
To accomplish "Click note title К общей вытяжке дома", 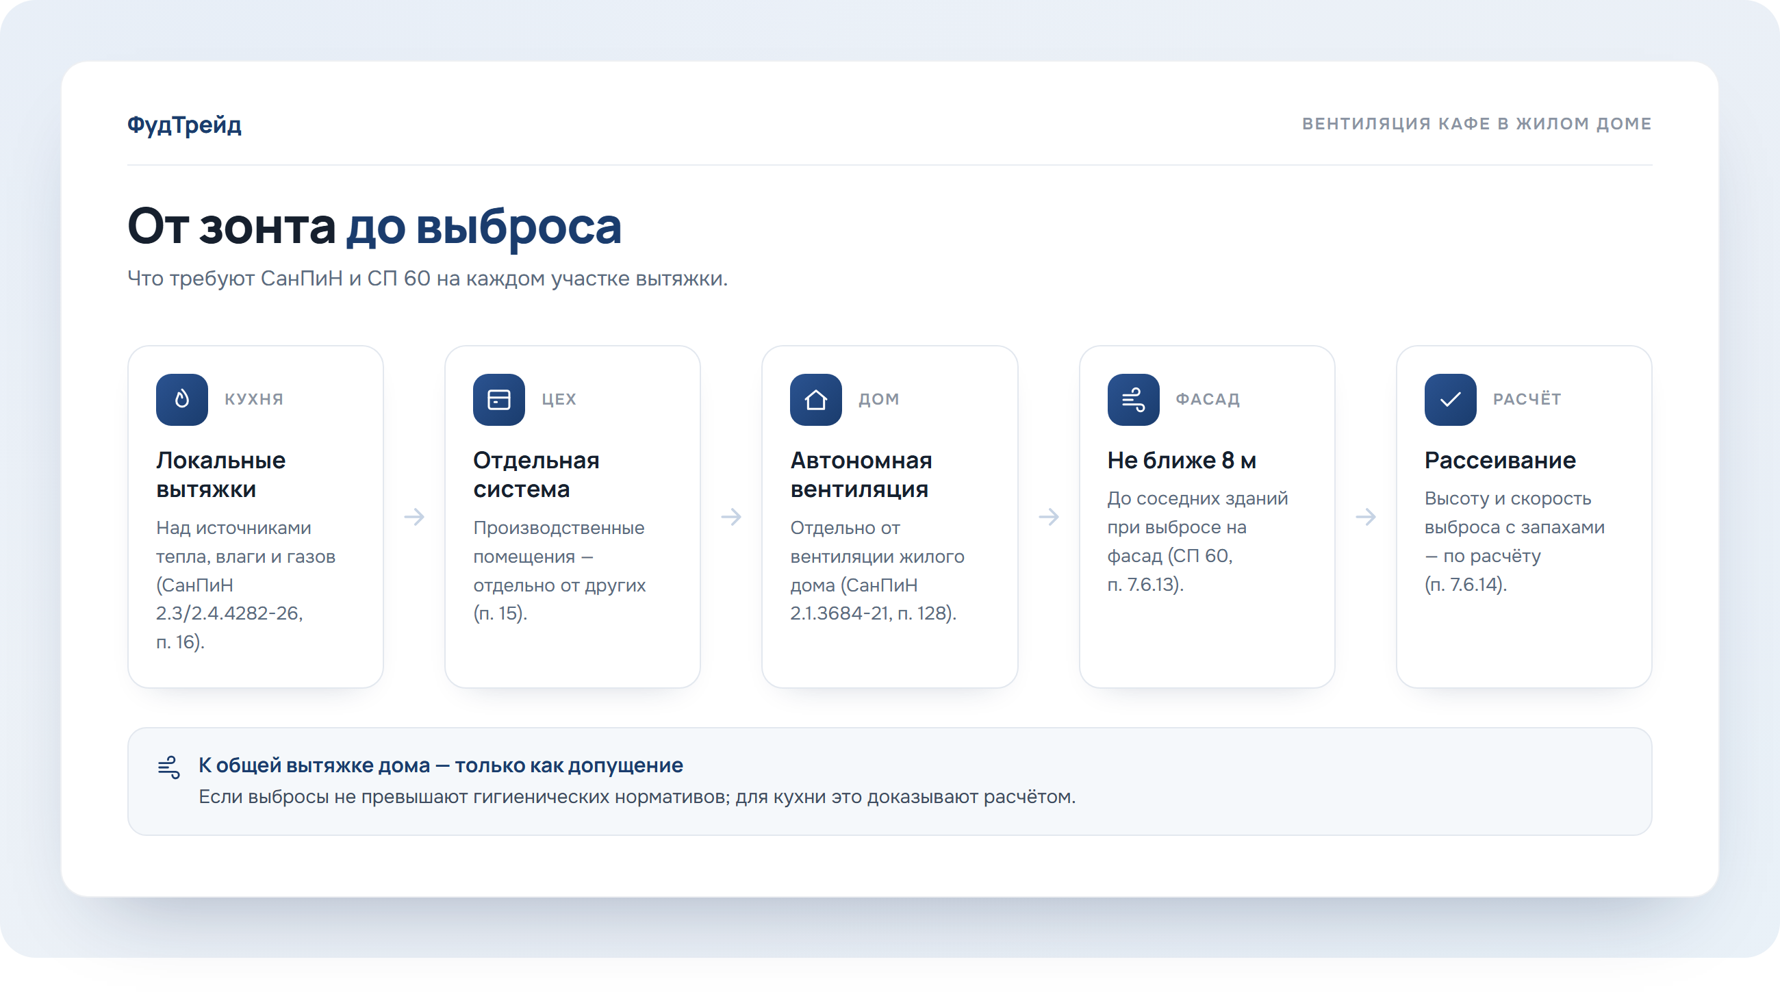I will coord(441,765).
